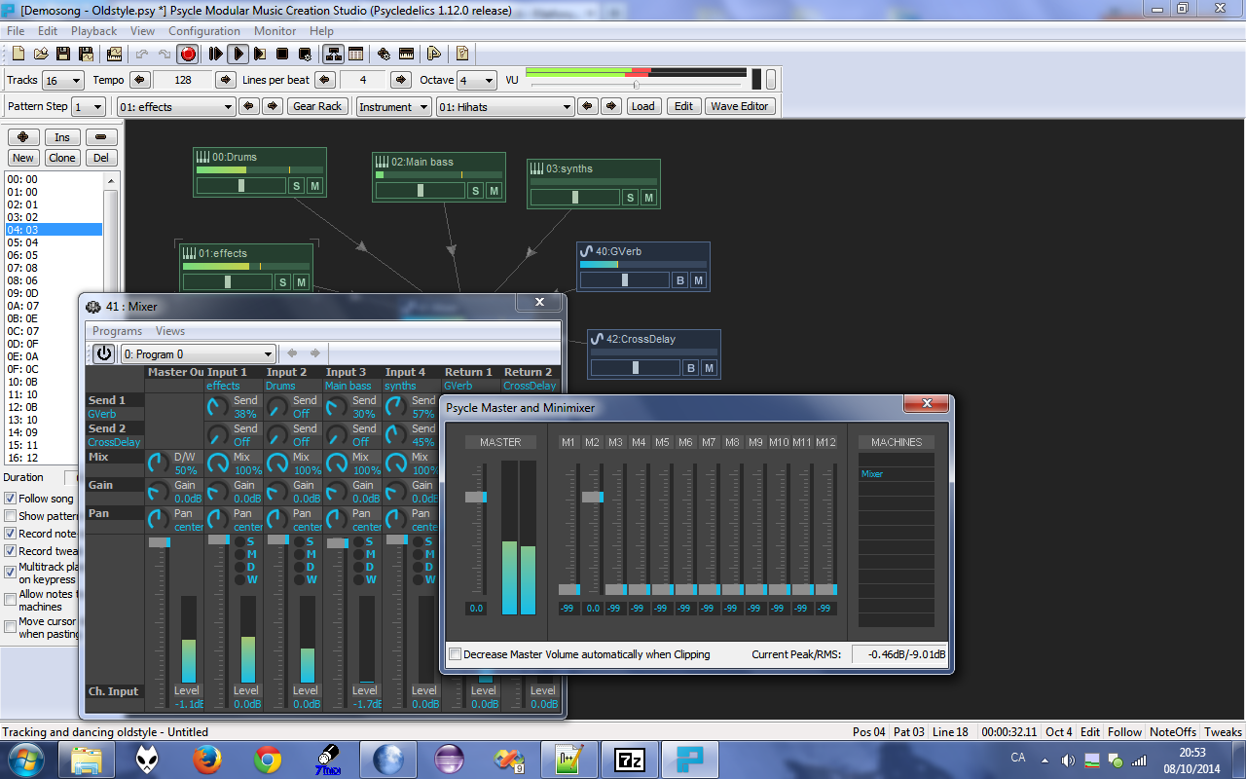This screenshot has width=1246, height=779.
Task: Click Del in sequence panel
Action: tap(101, 158)
